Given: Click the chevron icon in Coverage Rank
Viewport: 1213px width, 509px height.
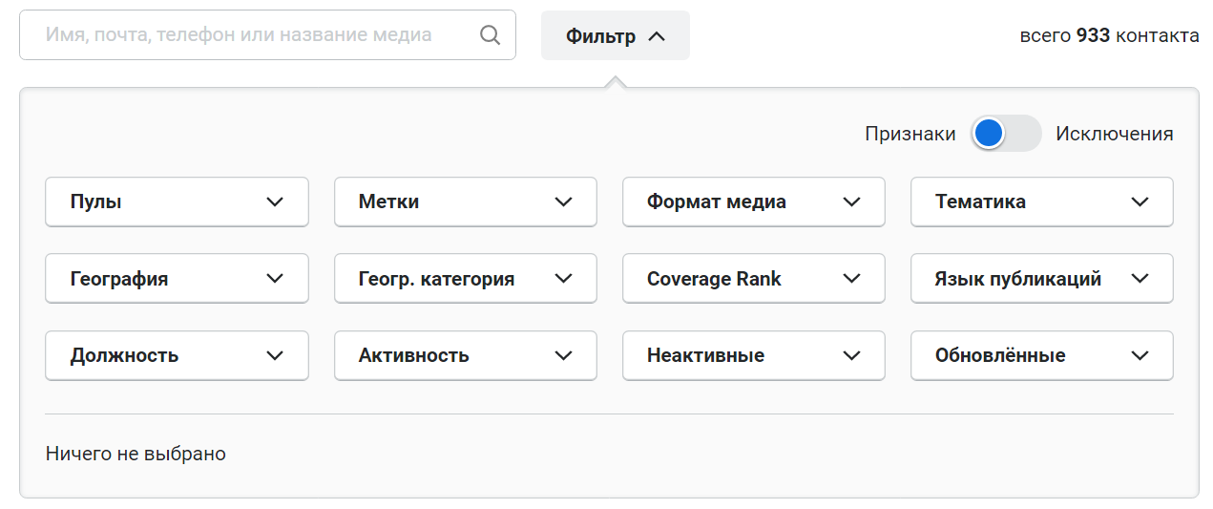Looking at the screenshot, I should 851,279.
